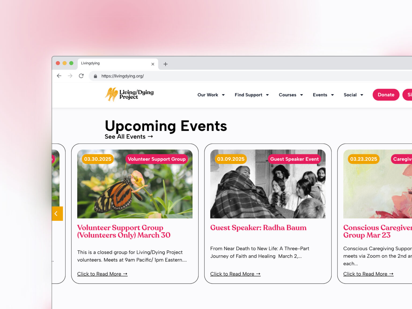Image resolution: width=412 pixels, height=309 pixels.
Task: Click the lock icon in address bar
Action: click(x=95, y=76)
